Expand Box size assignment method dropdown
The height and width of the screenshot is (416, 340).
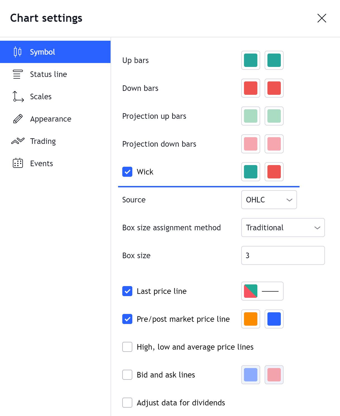click(283, 228)
